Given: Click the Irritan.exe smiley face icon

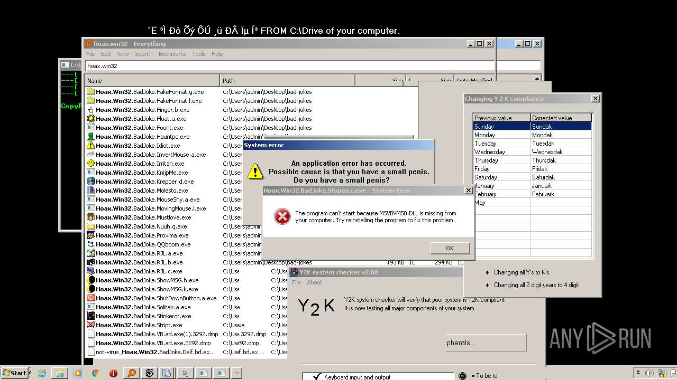Looking at the screenshot, I should pyautogui.click(x=91, y=164).
